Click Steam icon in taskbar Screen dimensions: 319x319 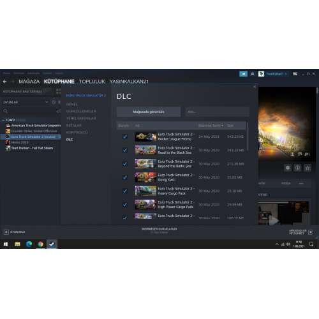pyautogui.click(x=52, y=244)
